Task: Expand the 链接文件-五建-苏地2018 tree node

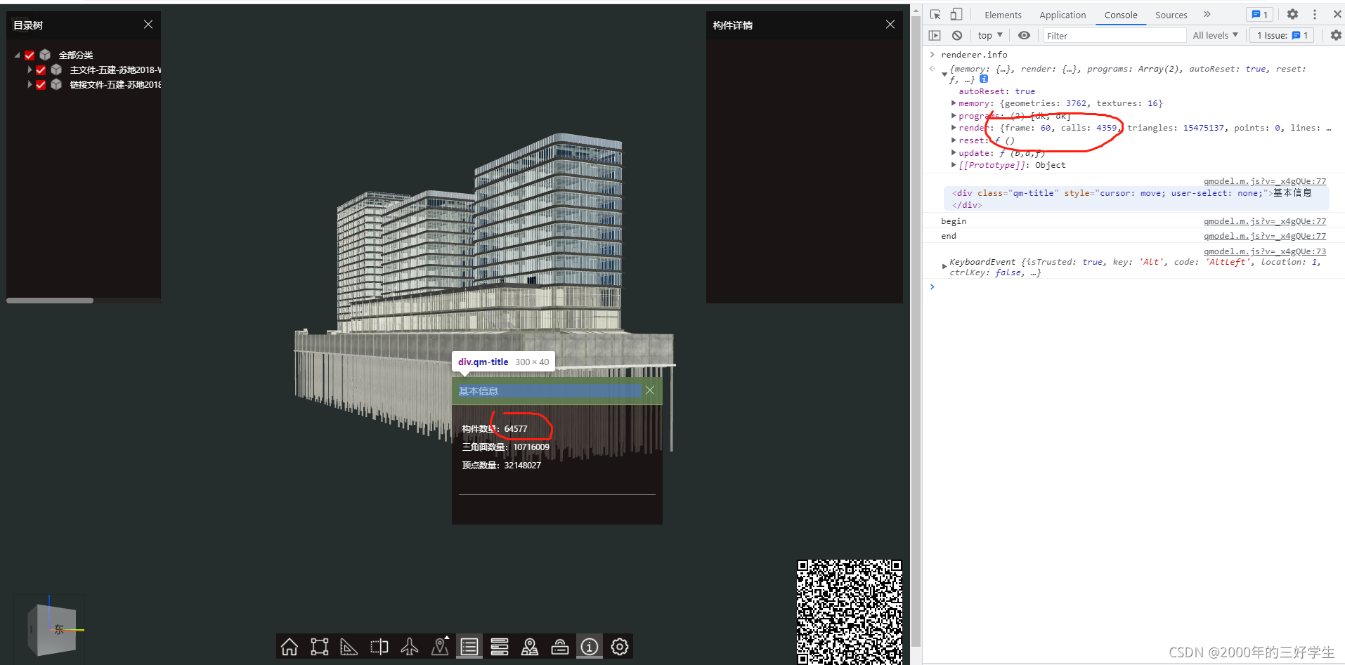Action: tap(29, 85)
